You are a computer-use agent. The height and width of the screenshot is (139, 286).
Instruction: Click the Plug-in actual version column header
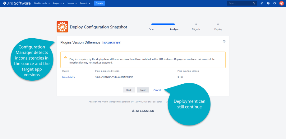pos(188,71)
